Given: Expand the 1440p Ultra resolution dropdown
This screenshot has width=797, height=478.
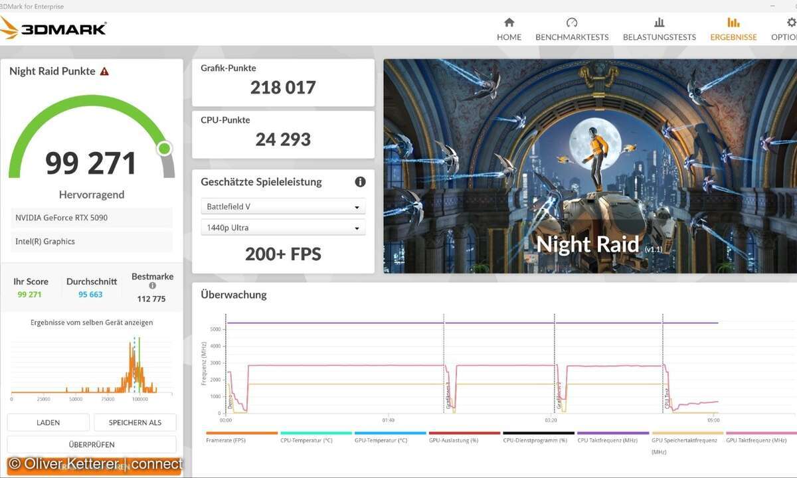Looking at the screenshot, I should tap(283, 228).
